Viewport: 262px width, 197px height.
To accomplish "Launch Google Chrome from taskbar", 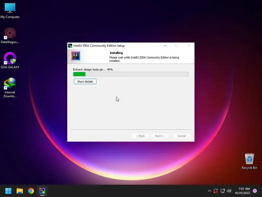I will coord(31,191).
